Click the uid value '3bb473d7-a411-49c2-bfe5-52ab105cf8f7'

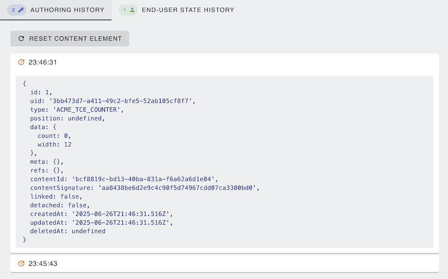pos(121,101)
